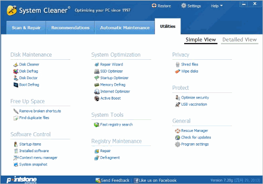Viewport: 263px width, 184px height.
Task: Click the Registry Repair icon
Action: (x=97, y=151)
